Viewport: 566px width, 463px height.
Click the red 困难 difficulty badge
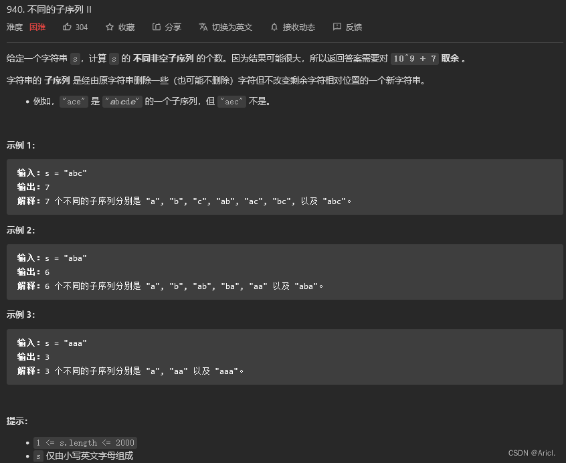pos(37,27)
